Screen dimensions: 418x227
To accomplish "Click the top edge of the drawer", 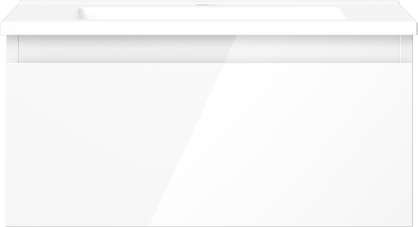I will point(209,63).
